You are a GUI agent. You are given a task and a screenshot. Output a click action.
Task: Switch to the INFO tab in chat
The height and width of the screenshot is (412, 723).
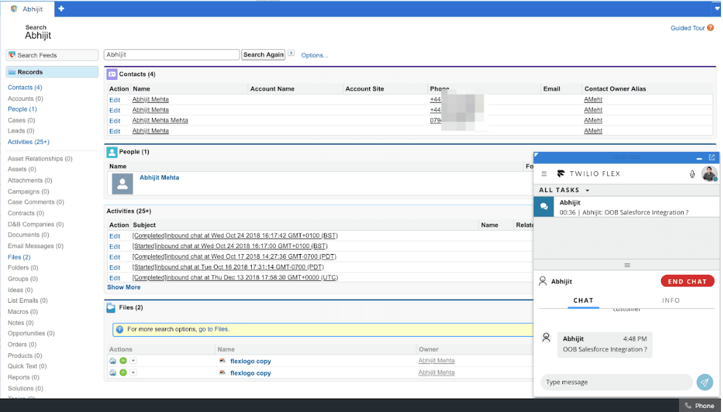click(670, 300)
